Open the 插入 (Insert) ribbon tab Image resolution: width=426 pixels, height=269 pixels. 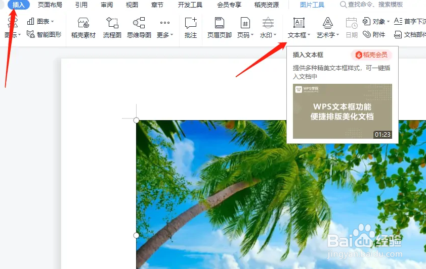(19, 5)
